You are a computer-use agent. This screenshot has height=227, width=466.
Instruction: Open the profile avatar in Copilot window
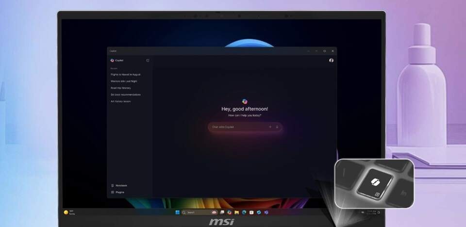point(331,60)
